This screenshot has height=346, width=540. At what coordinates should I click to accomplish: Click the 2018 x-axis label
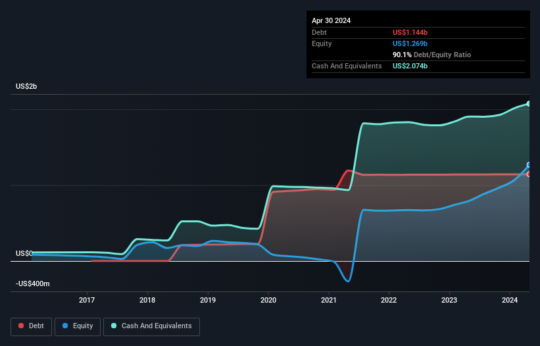pyautogui.click(x=147, y=300)
